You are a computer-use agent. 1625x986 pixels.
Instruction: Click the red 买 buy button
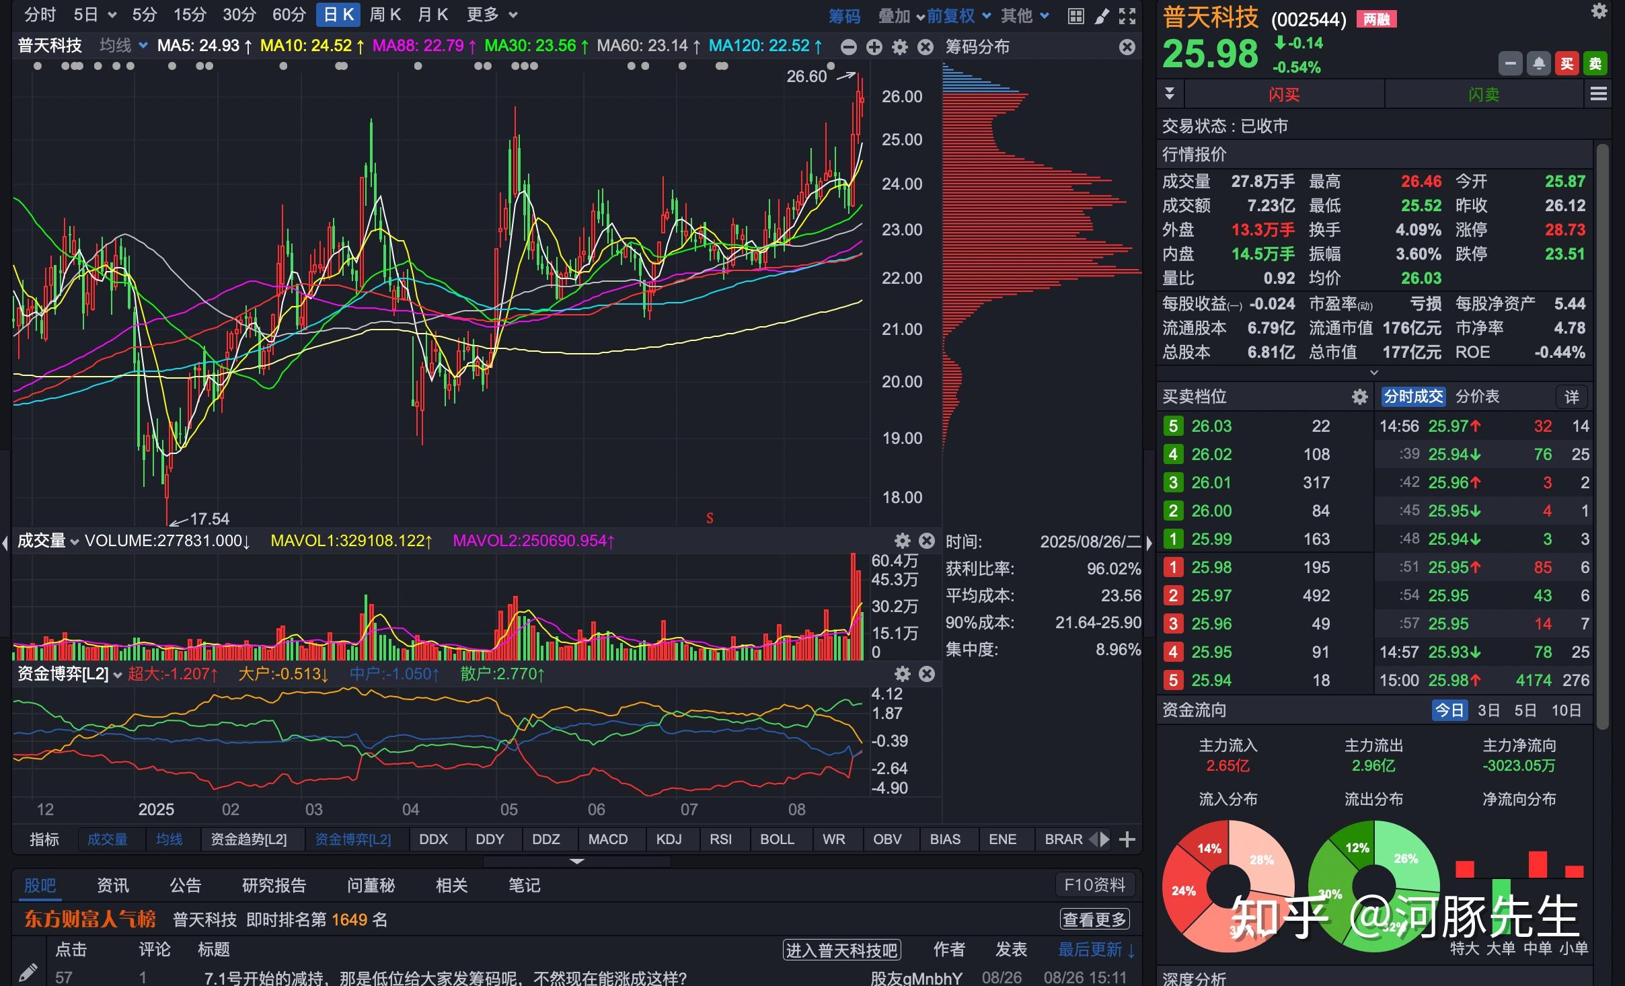[x=1567, y=63]
